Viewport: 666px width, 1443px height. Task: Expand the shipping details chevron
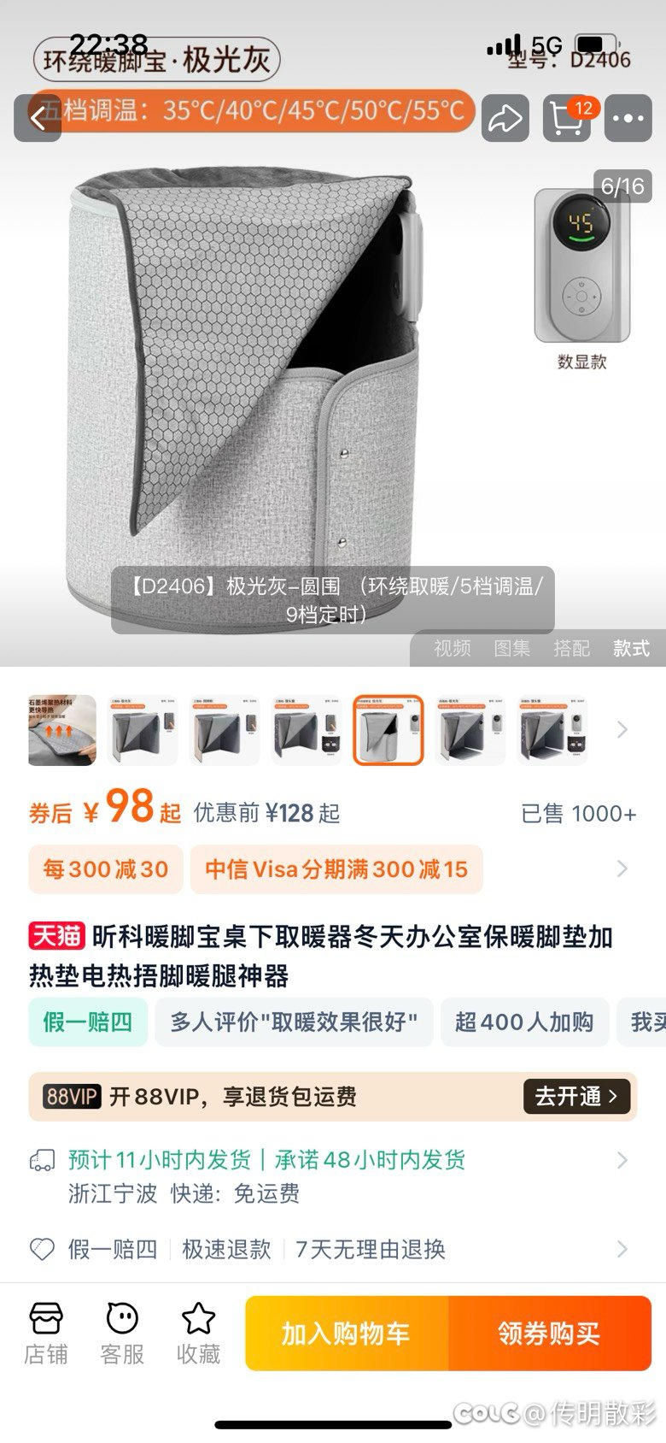(622, 1160)
